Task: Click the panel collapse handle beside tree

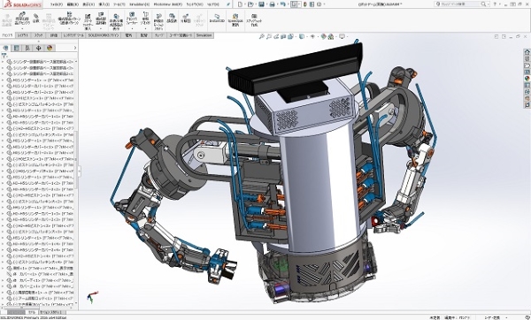Action: click(x=80, y=171)
